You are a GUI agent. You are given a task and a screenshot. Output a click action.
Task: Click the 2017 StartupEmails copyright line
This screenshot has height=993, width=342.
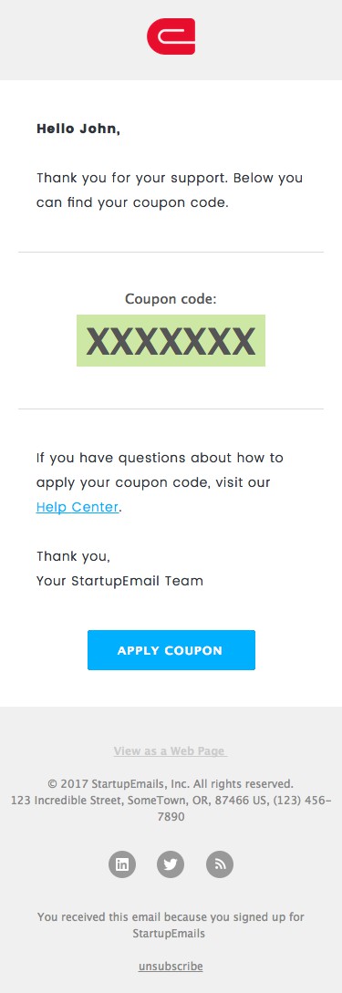[x=171, y=783]
